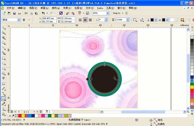Select the Freehand drawing tool
Viewport: 194px width, 126px height.
[4, 48]
